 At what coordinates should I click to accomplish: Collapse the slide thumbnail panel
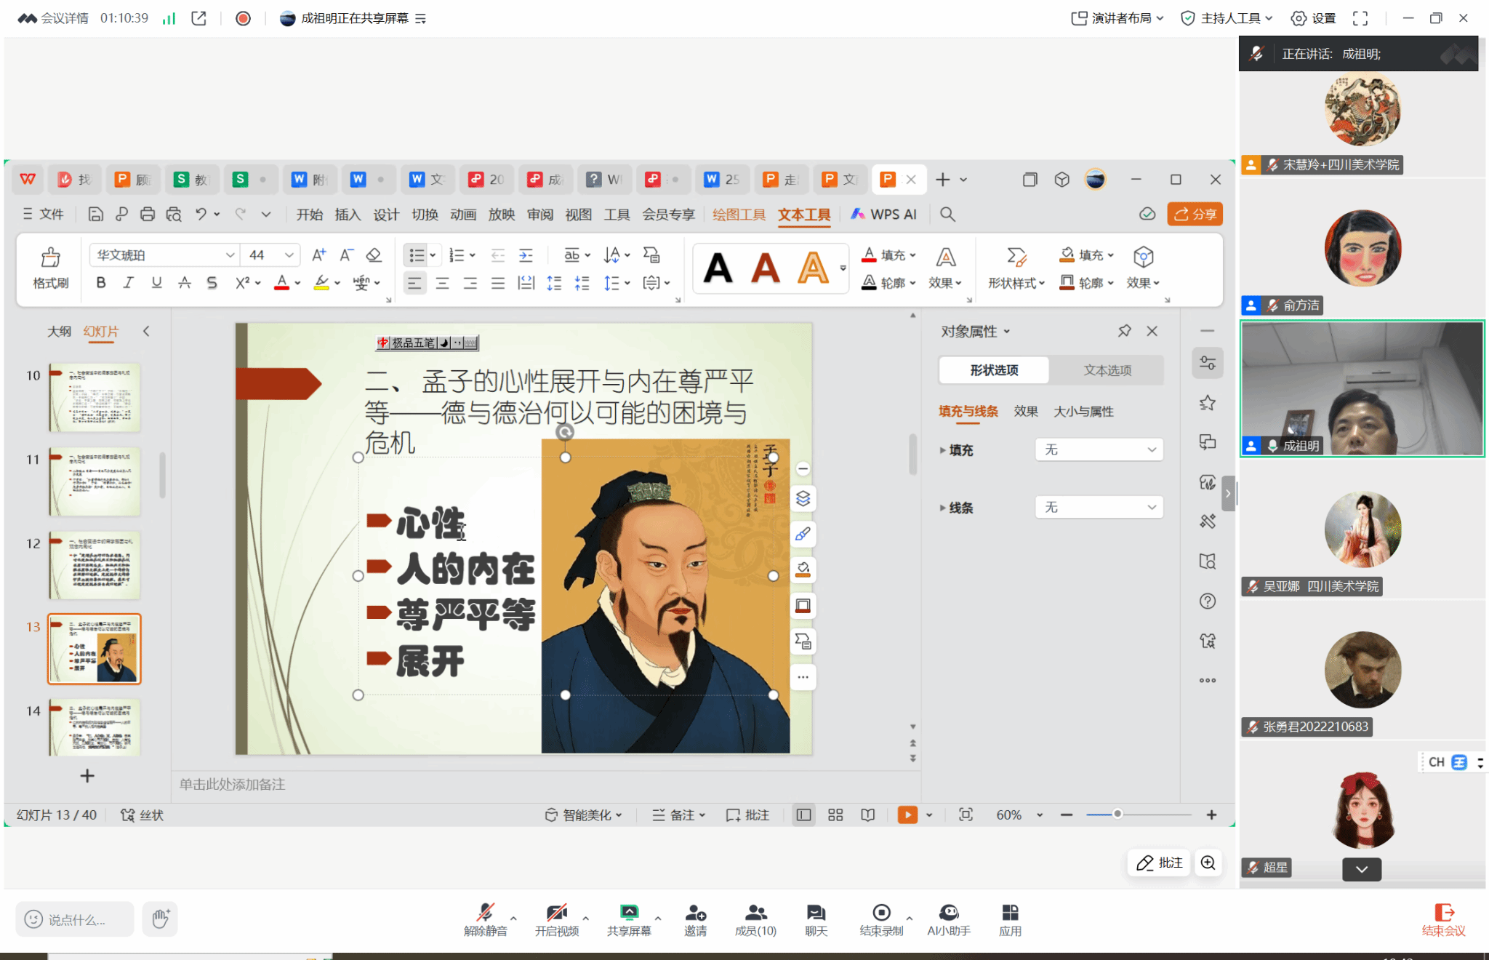[x=146, y=332]
